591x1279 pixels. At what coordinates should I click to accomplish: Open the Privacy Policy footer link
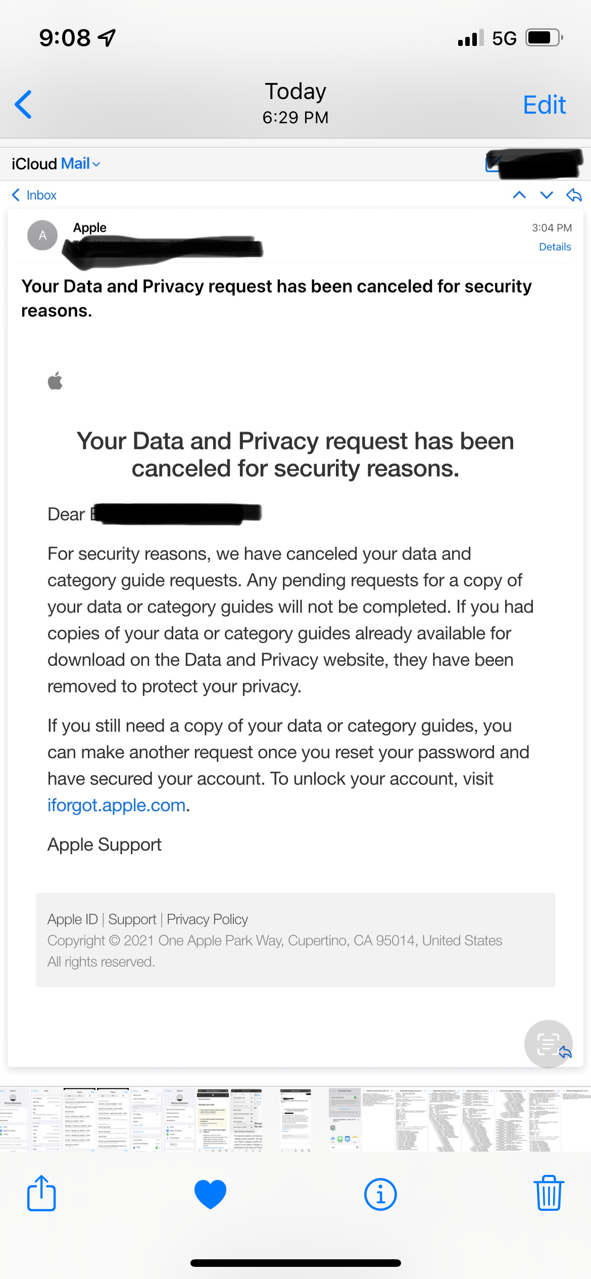tap(207, 919)
